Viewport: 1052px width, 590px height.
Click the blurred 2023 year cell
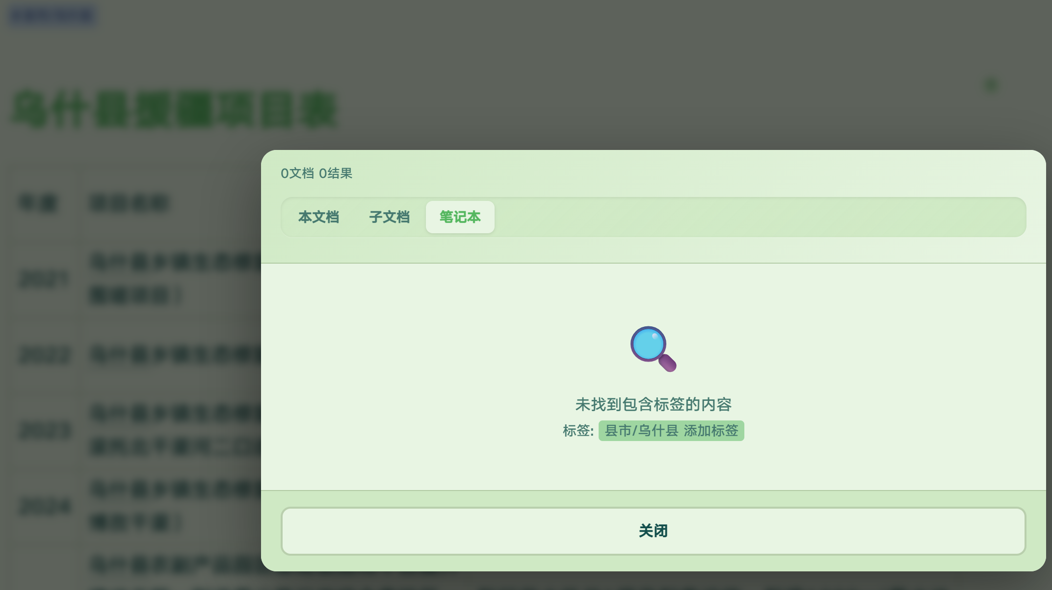click(x=45, y=430)
